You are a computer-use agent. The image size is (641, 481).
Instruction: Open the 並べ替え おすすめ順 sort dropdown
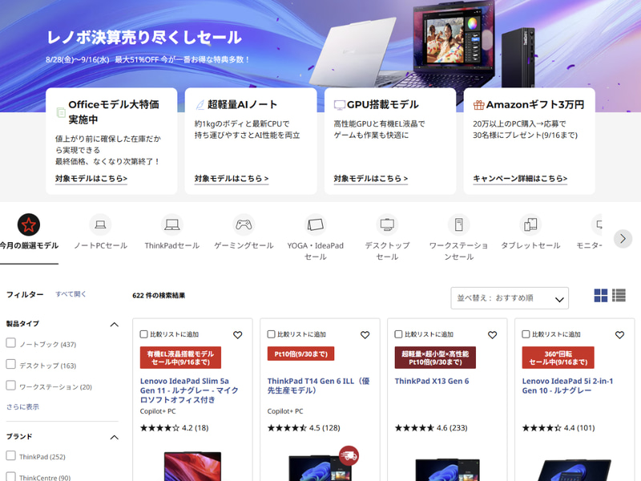coord(510,298)
